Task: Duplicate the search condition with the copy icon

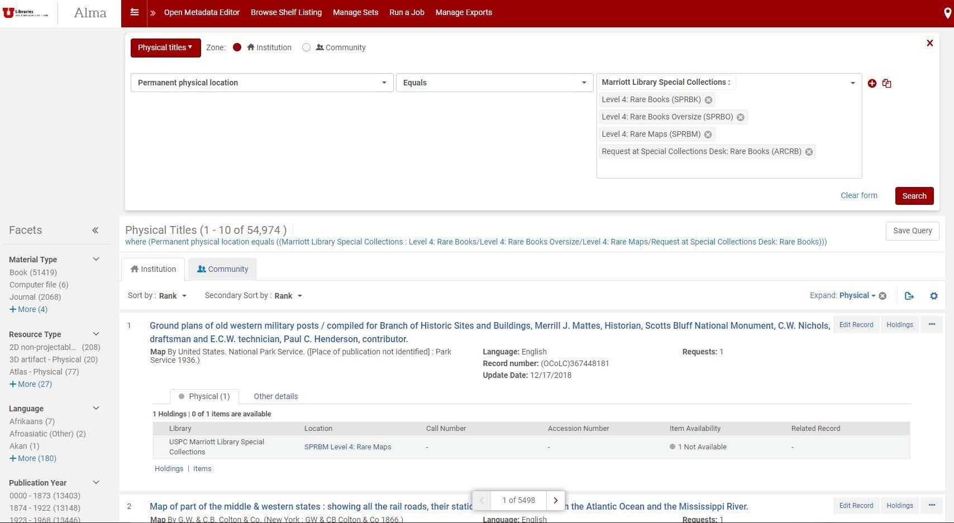Action: click(887, 83)
